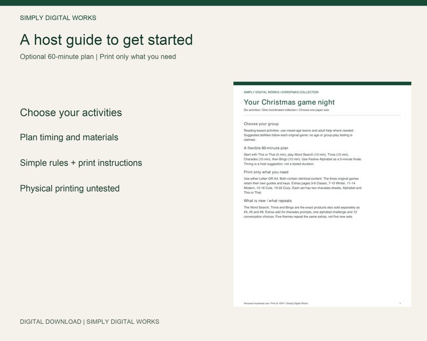
Task: Click the 'Print only what you need' section heading
Action: coord(266,172)
